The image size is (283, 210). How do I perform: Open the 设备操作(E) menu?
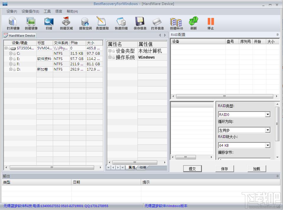(30, 11)
